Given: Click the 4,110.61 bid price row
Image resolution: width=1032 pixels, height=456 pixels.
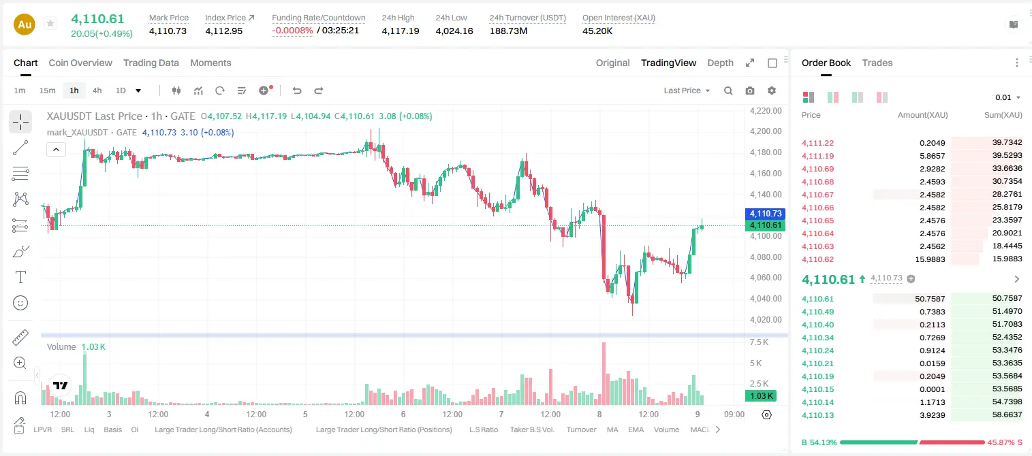Looking at the screenshot, I should coord(911,299).
